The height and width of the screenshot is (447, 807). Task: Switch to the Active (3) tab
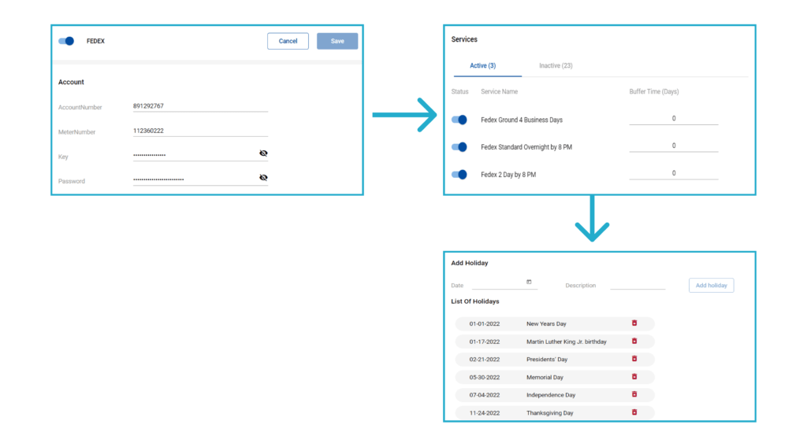point(483,66)
